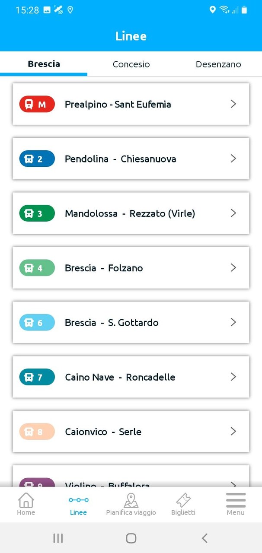Tap the green line 3 bus badge
This screenshot has height=553, width=262.
click(37, 213)
